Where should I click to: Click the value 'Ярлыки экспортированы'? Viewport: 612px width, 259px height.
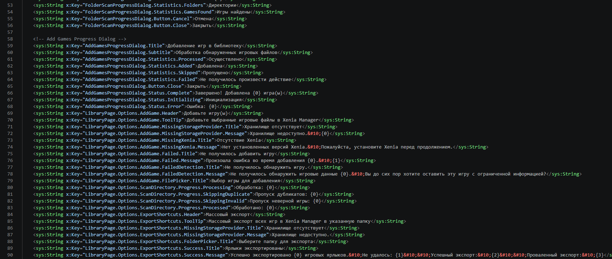pos(254,248)
